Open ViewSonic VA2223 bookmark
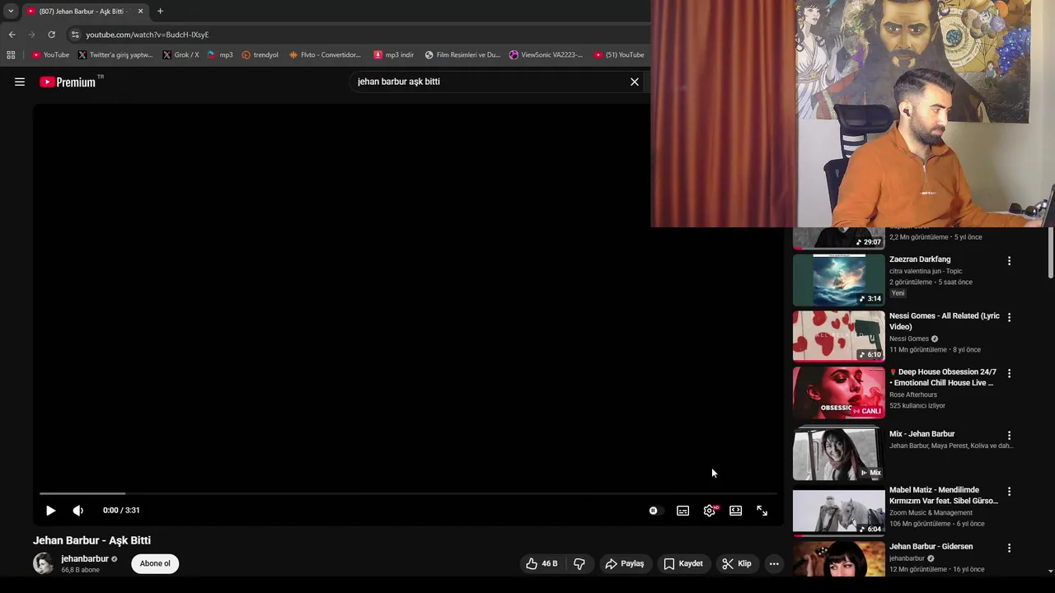The height and width of the screenshot is (593, 1055). pos(546,55)
